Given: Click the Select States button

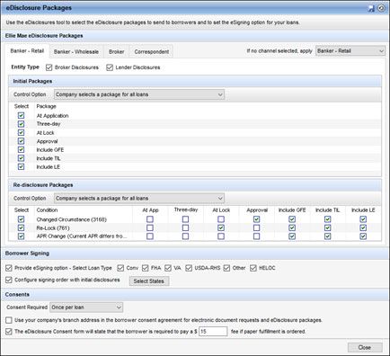Looking at the screenshot, I should pyautogui.click(x=149, y=281).
